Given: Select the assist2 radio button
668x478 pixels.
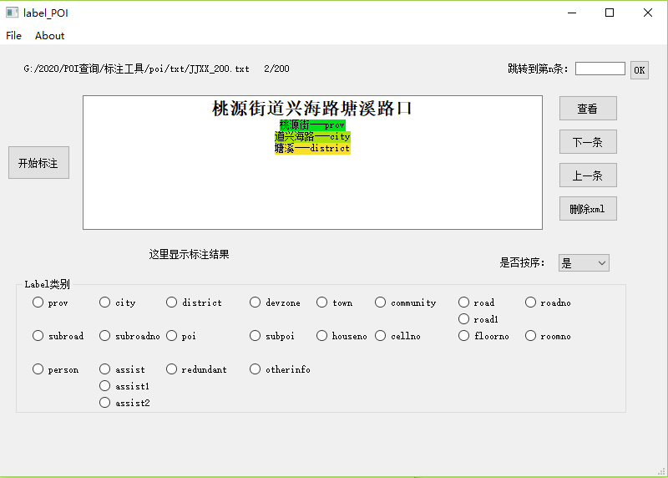Looking at the screenshot, I should (124, 403).
